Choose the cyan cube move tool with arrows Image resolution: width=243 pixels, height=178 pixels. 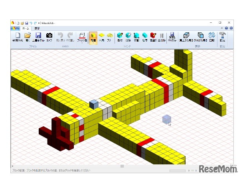tap(136, 37)
